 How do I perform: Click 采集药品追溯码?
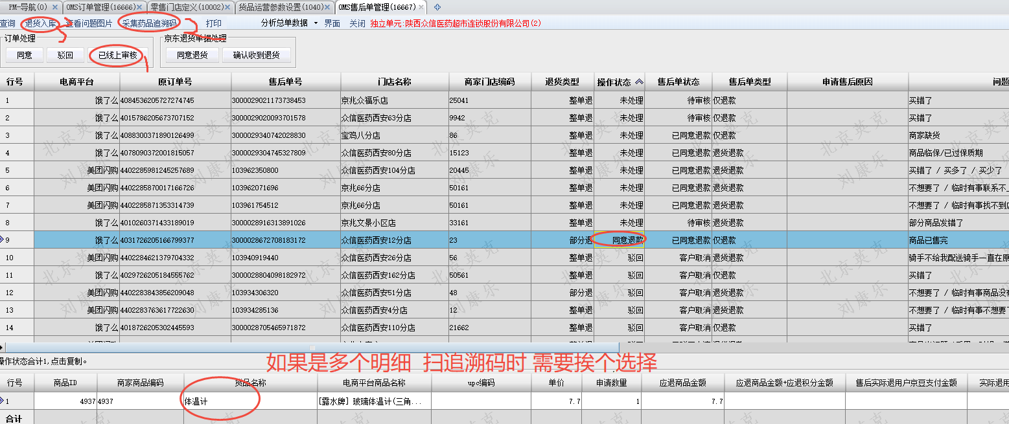click(x=149, y=23)
